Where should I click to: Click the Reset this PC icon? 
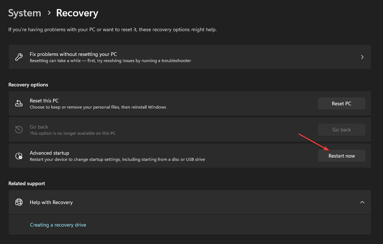click(19, 103)
